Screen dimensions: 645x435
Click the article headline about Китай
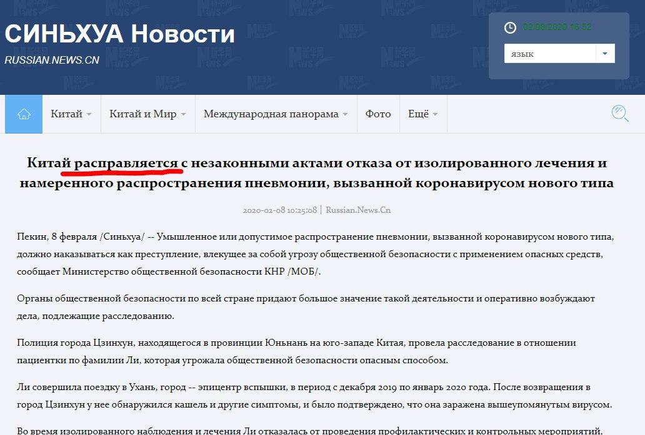tap(317, 173)
